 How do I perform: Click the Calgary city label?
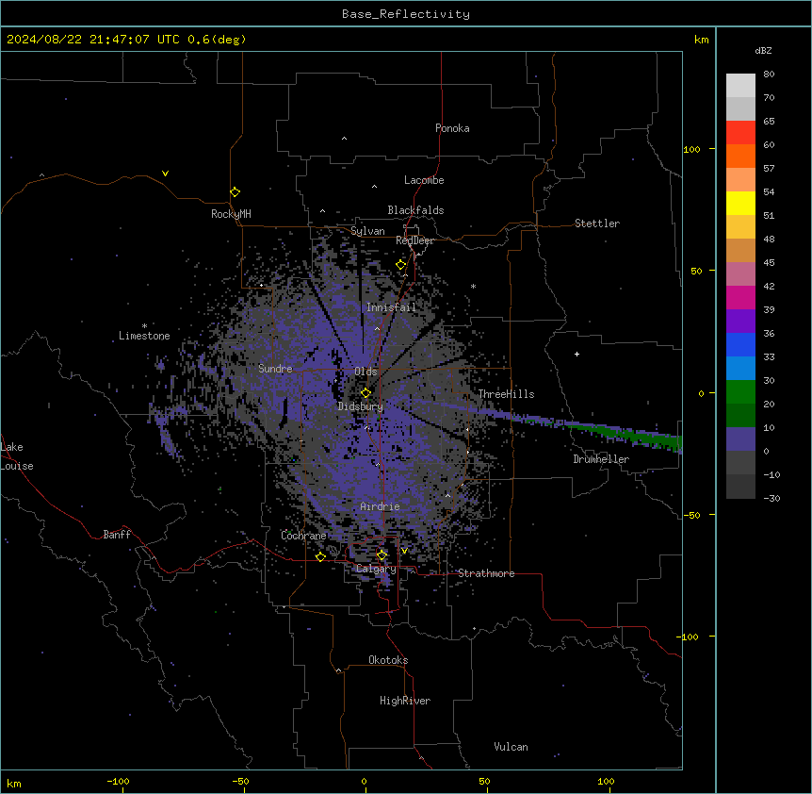click(376, 569)
